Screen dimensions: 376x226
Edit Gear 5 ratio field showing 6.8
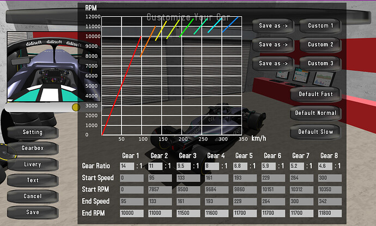[x=240, y=166]
